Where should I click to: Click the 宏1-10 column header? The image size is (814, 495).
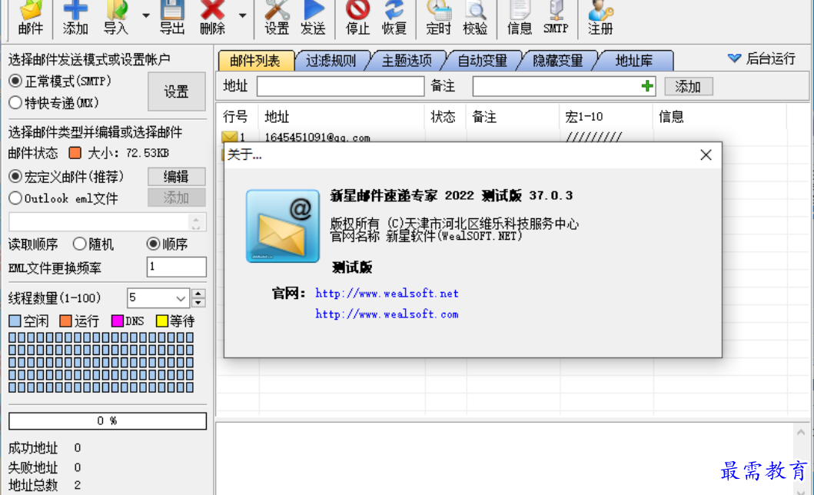(x=606, y=117)
